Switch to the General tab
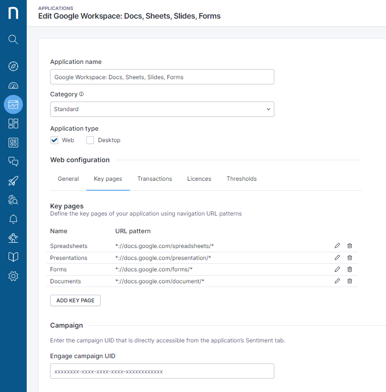The image size is (386, 392). pyautogui.click(x=68, y=179)
